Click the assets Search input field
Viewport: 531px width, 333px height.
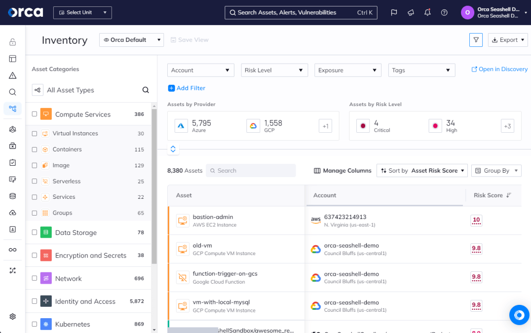click(x=251, y=171)
